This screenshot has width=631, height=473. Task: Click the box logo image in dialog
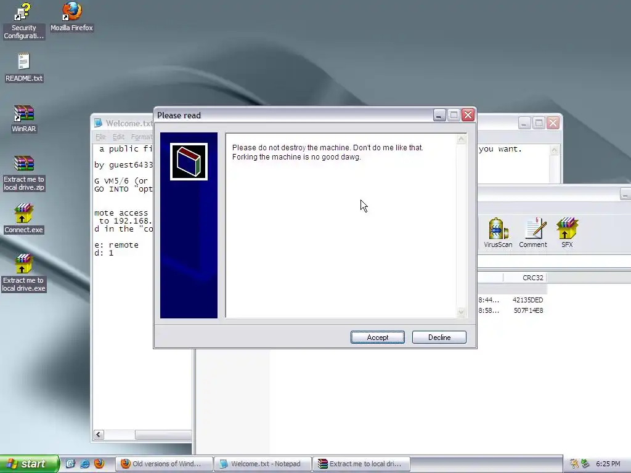pos(189,162)
